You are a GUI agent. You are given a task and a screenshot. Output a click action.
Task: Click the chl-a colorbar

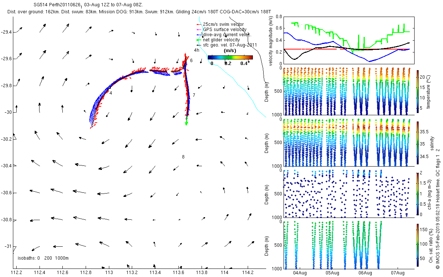pyautogui.click(x=418, y=193)
